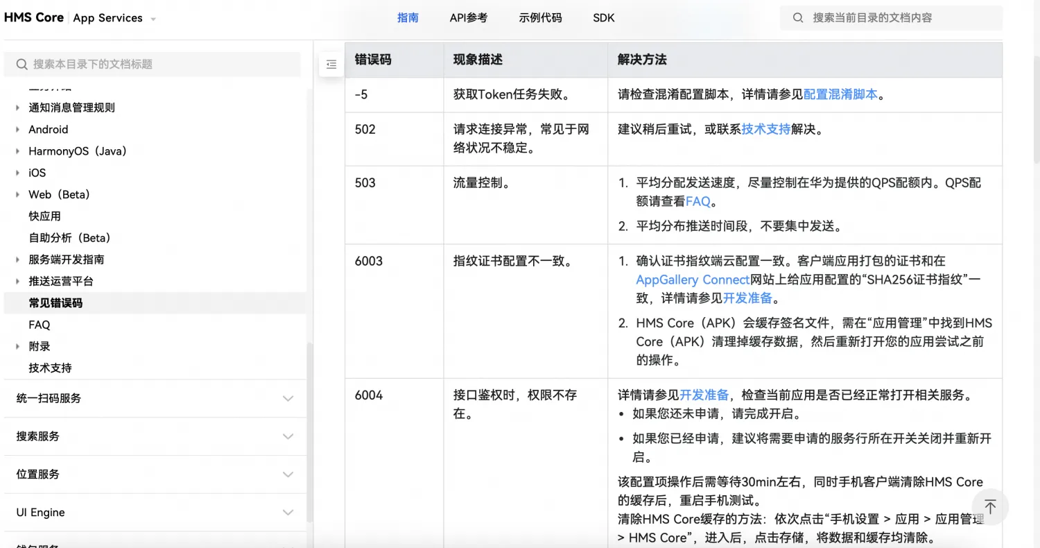Open 开发准备 link in 6004 row
Image resolution: width=1040 pixels, height=548 pixels.
[704, 395]
